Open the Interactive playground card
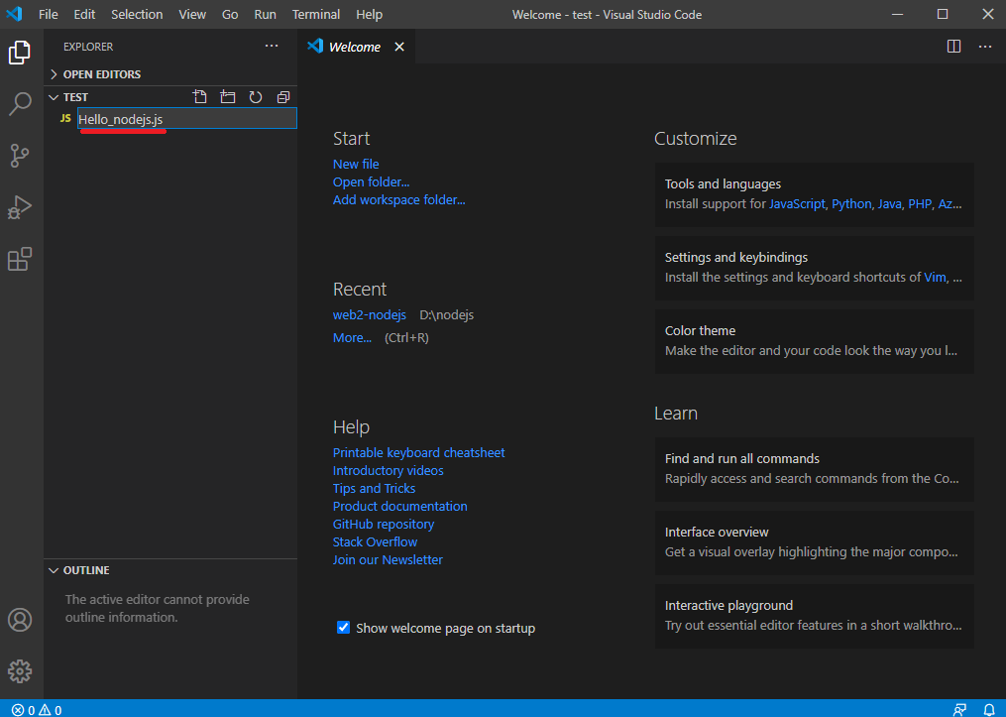Viewport: 1006px width, 717px height. click(814, 616)
